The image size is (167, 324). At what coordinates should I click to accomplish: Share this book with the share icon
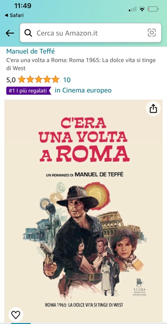tap(153, 109)
